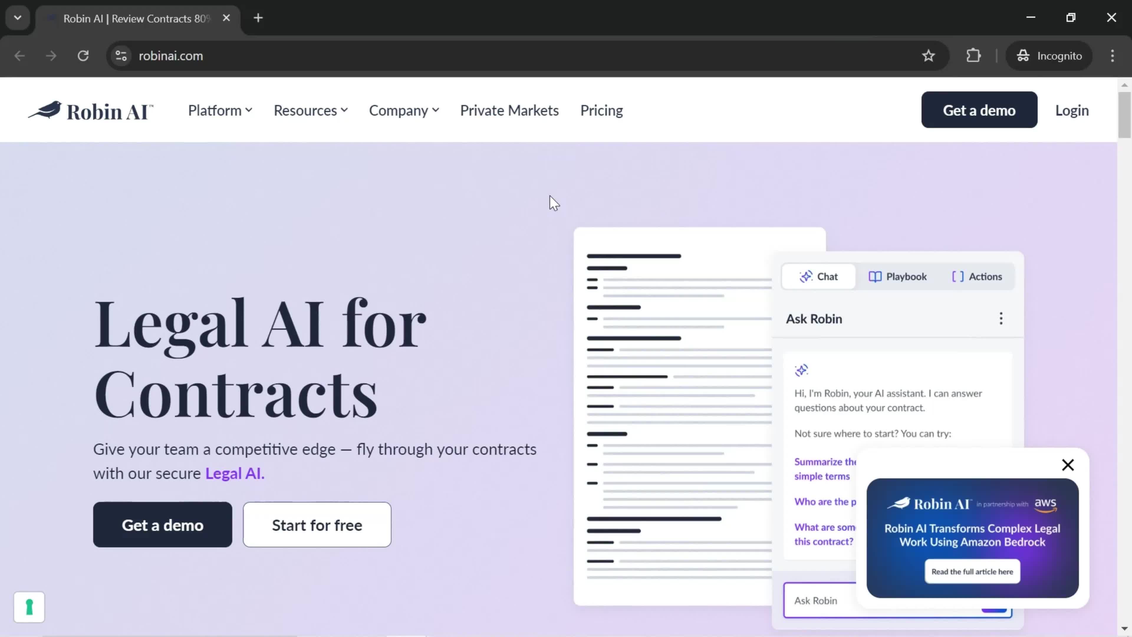Click the three-dot menu icon in Ask Robin
The image size is (1132, 637).
click(x=1001, y=319)
